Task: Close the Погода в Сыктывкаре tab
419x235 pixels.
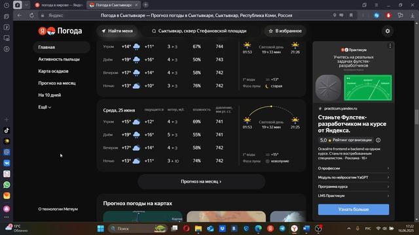Action: pyautogui.click(x=136, y=5)
